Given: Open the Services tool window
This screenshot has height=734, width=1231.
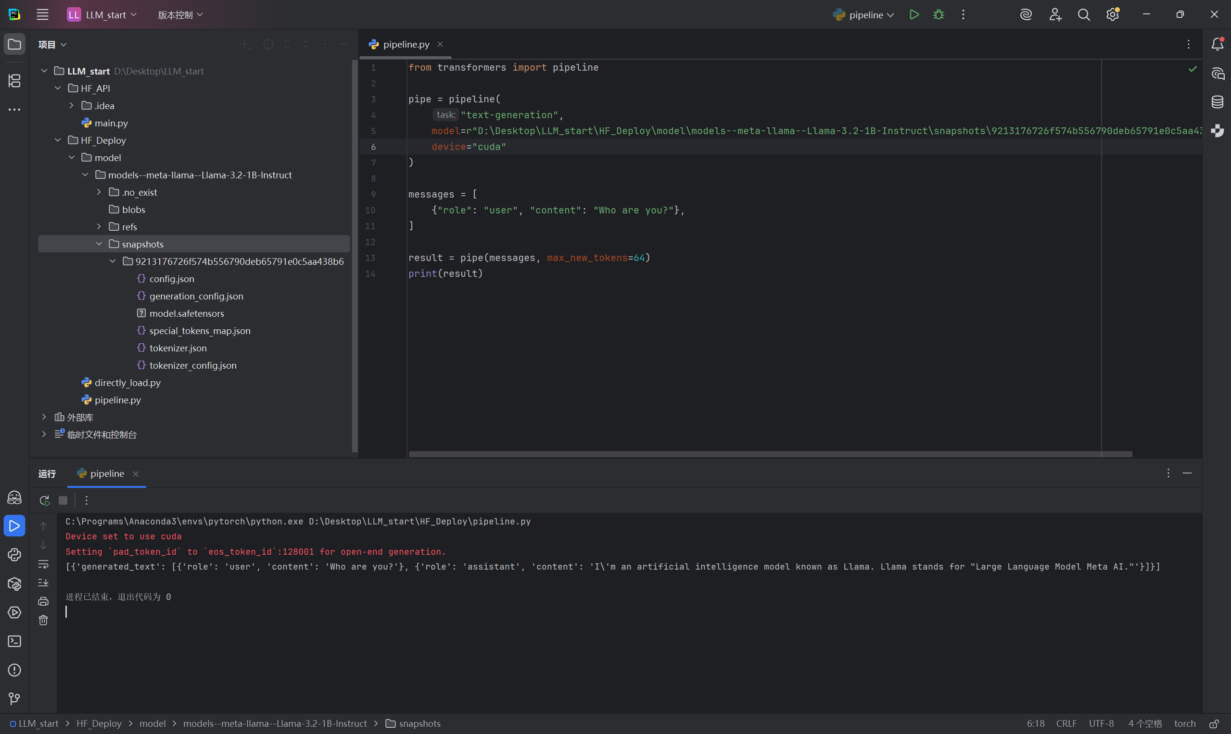Looking at the screenshot, I should [14, 612].
